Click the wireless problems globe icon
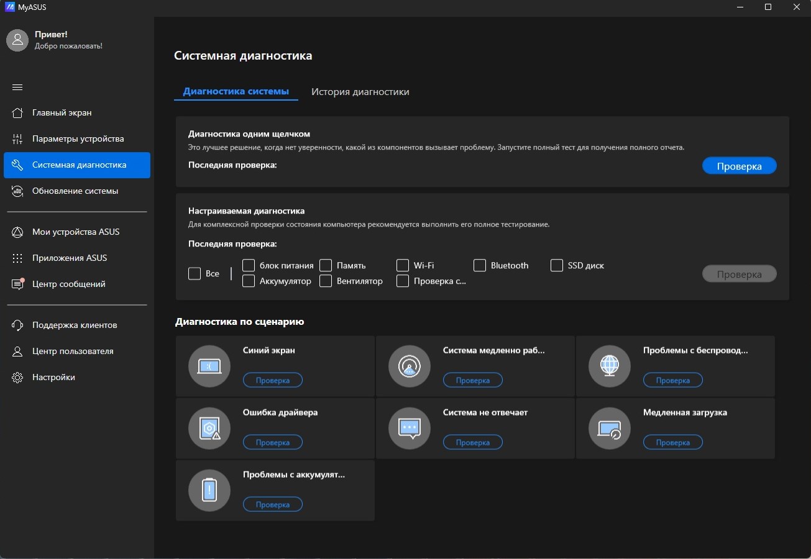The image size is (811, 559). click(x=610, y=366)
